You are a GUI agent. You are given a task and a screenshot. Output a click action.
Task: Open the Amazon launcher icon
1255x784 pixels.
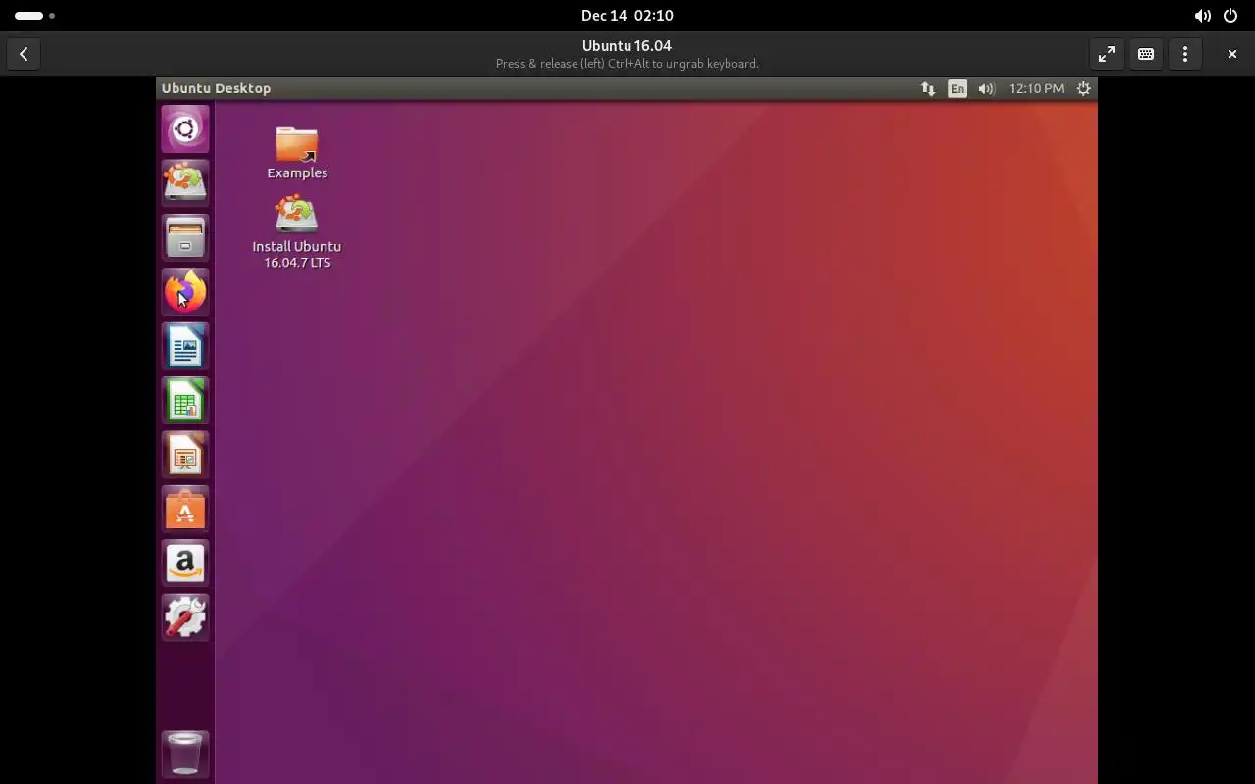pyautogui.click(x=185, y=563)
